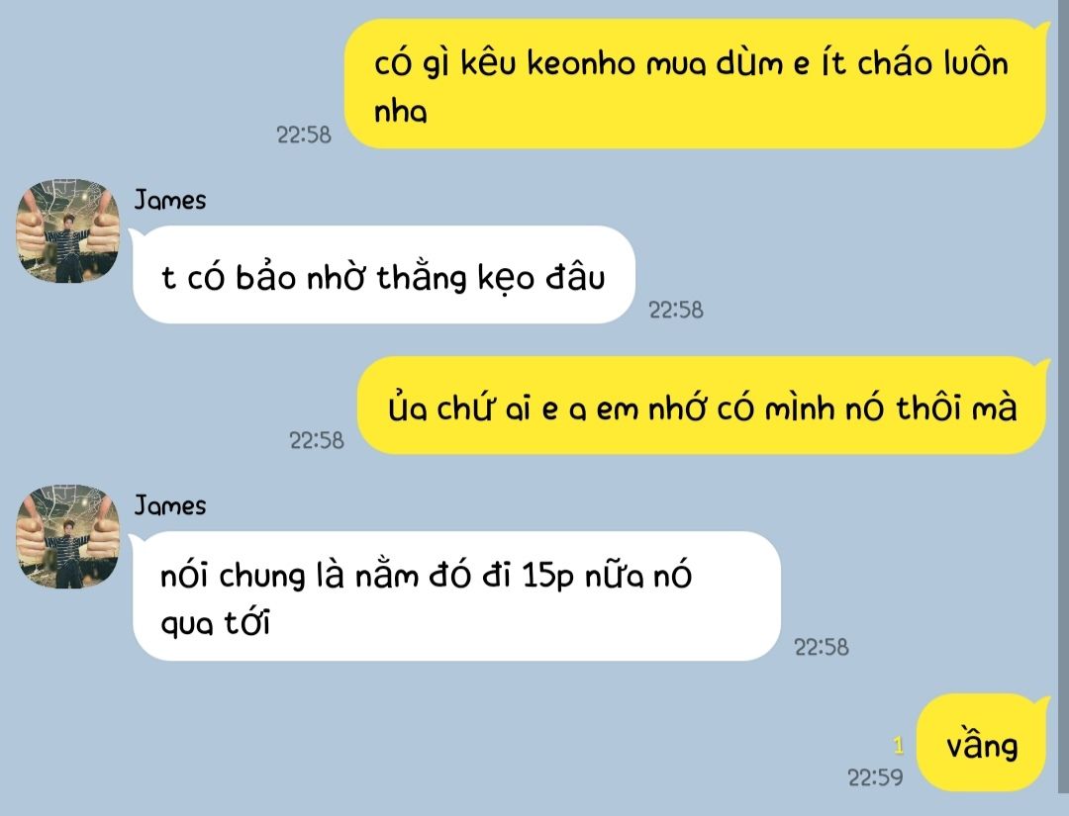
Task: Click the word 'keonho' in the first message
Action: [x=582, y=64]
